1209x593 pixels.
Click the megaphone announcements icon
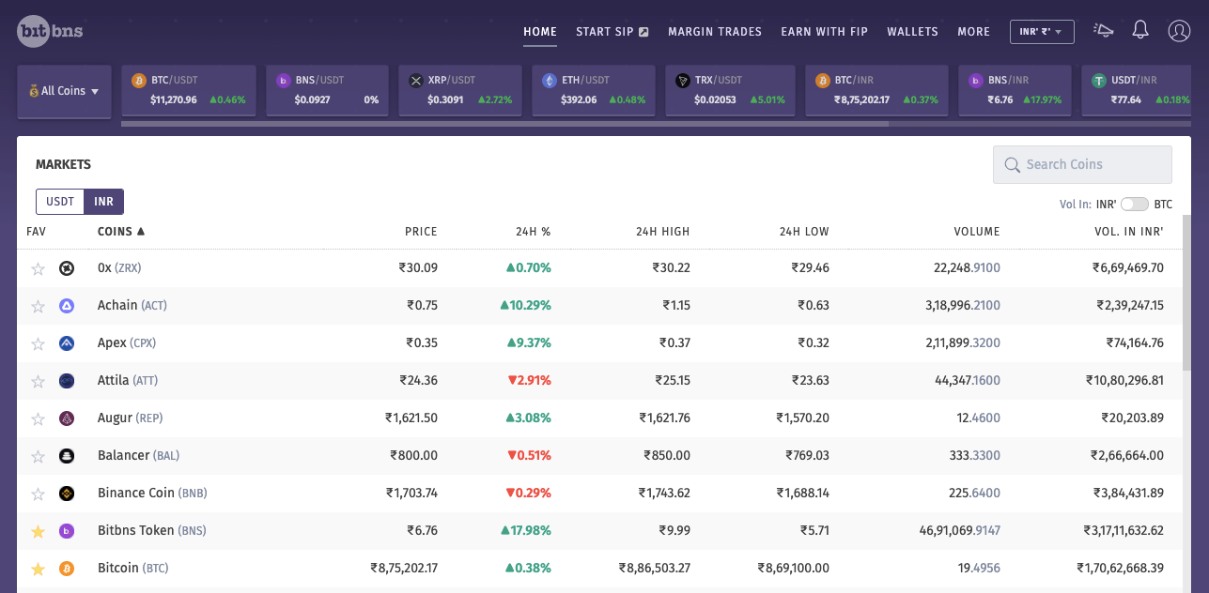[x=1104, y=30]
